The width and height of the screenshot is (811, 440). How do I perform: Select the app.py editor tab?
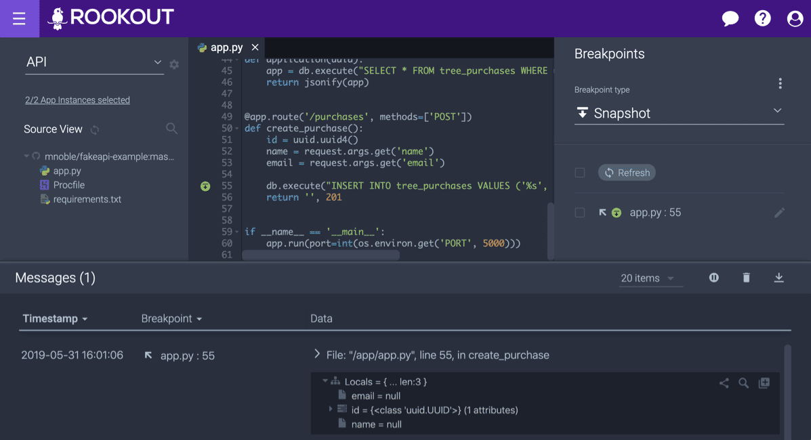click(226, 47)
